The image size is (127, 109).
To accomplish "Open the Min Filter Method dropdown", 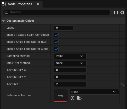I will coord(70,63).
